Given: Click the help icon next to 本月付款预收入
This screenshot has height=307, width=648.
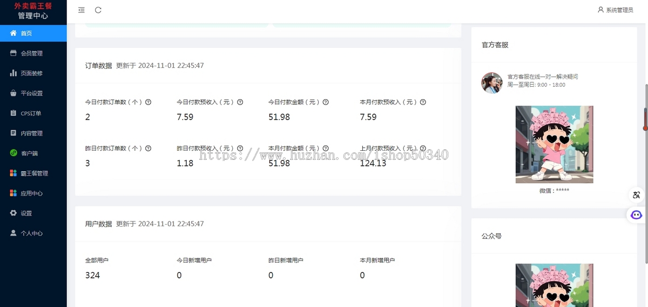Looking at the screenshot, I should point(423,102).
